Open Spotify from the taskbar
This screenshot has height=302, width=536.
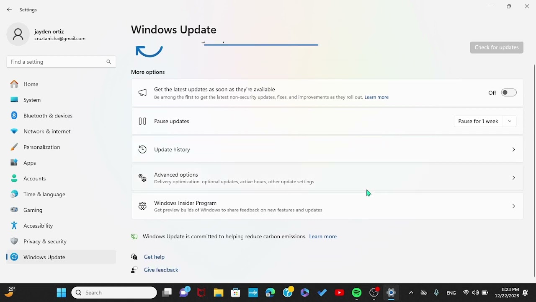tap(357, 292)
